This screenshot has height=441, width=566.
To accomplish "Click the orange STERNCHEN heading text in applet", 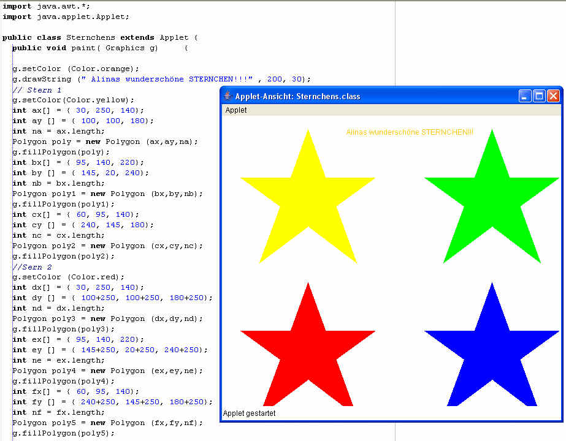I will point(410,132).
